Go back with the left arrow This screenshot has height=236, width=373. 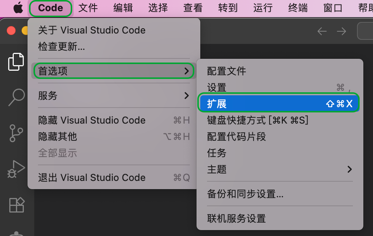click(322, 31)
